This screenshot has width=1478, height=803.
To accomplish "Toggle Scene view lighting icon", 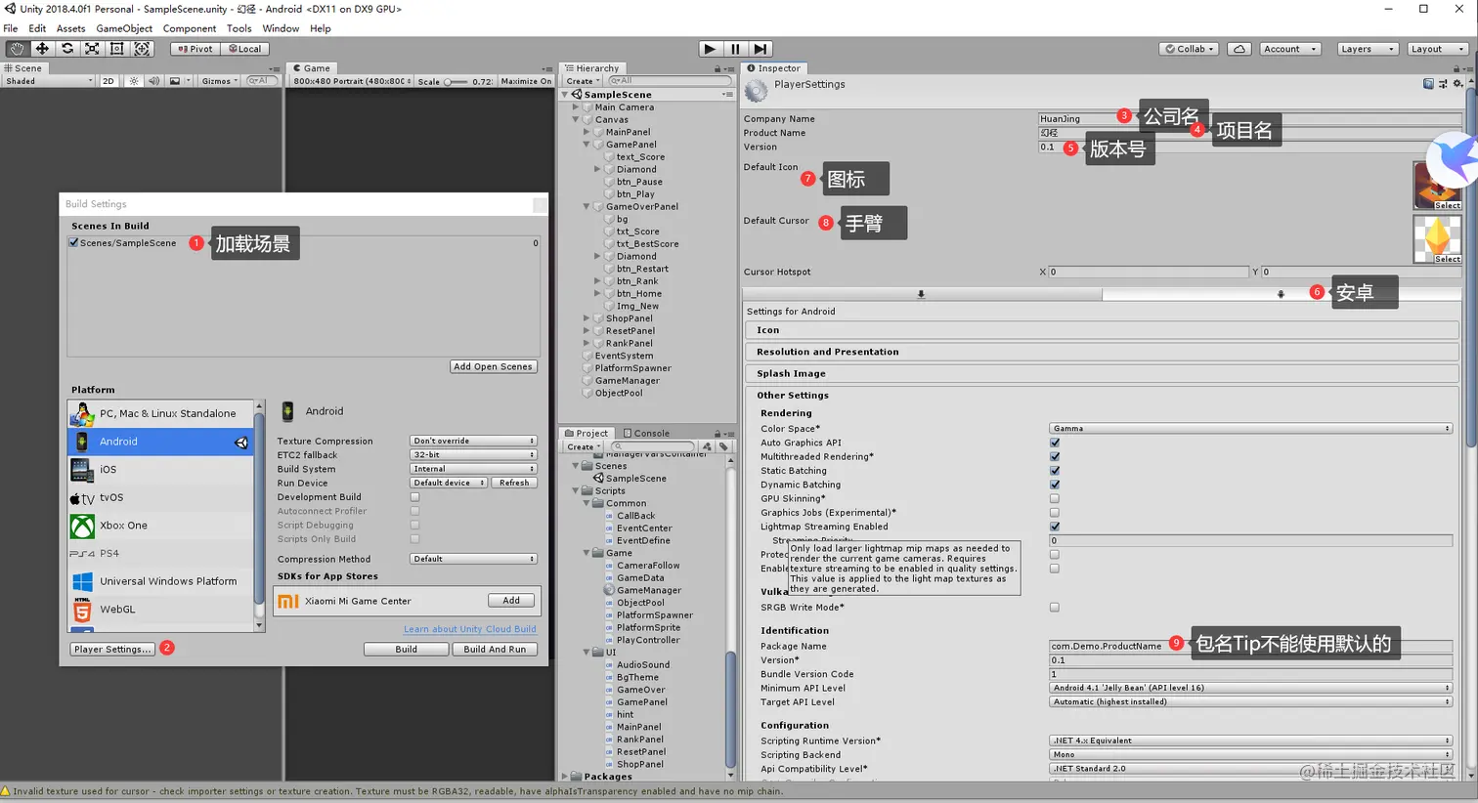I will click(x=134, y=81).
